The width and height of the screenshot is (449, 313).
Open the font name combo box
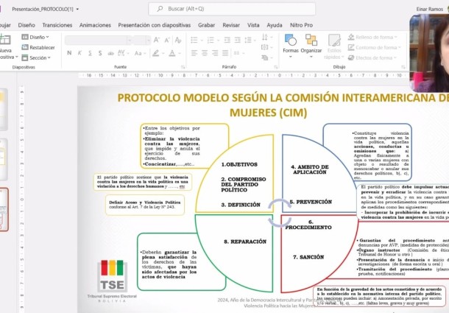[x=97, y=40]
